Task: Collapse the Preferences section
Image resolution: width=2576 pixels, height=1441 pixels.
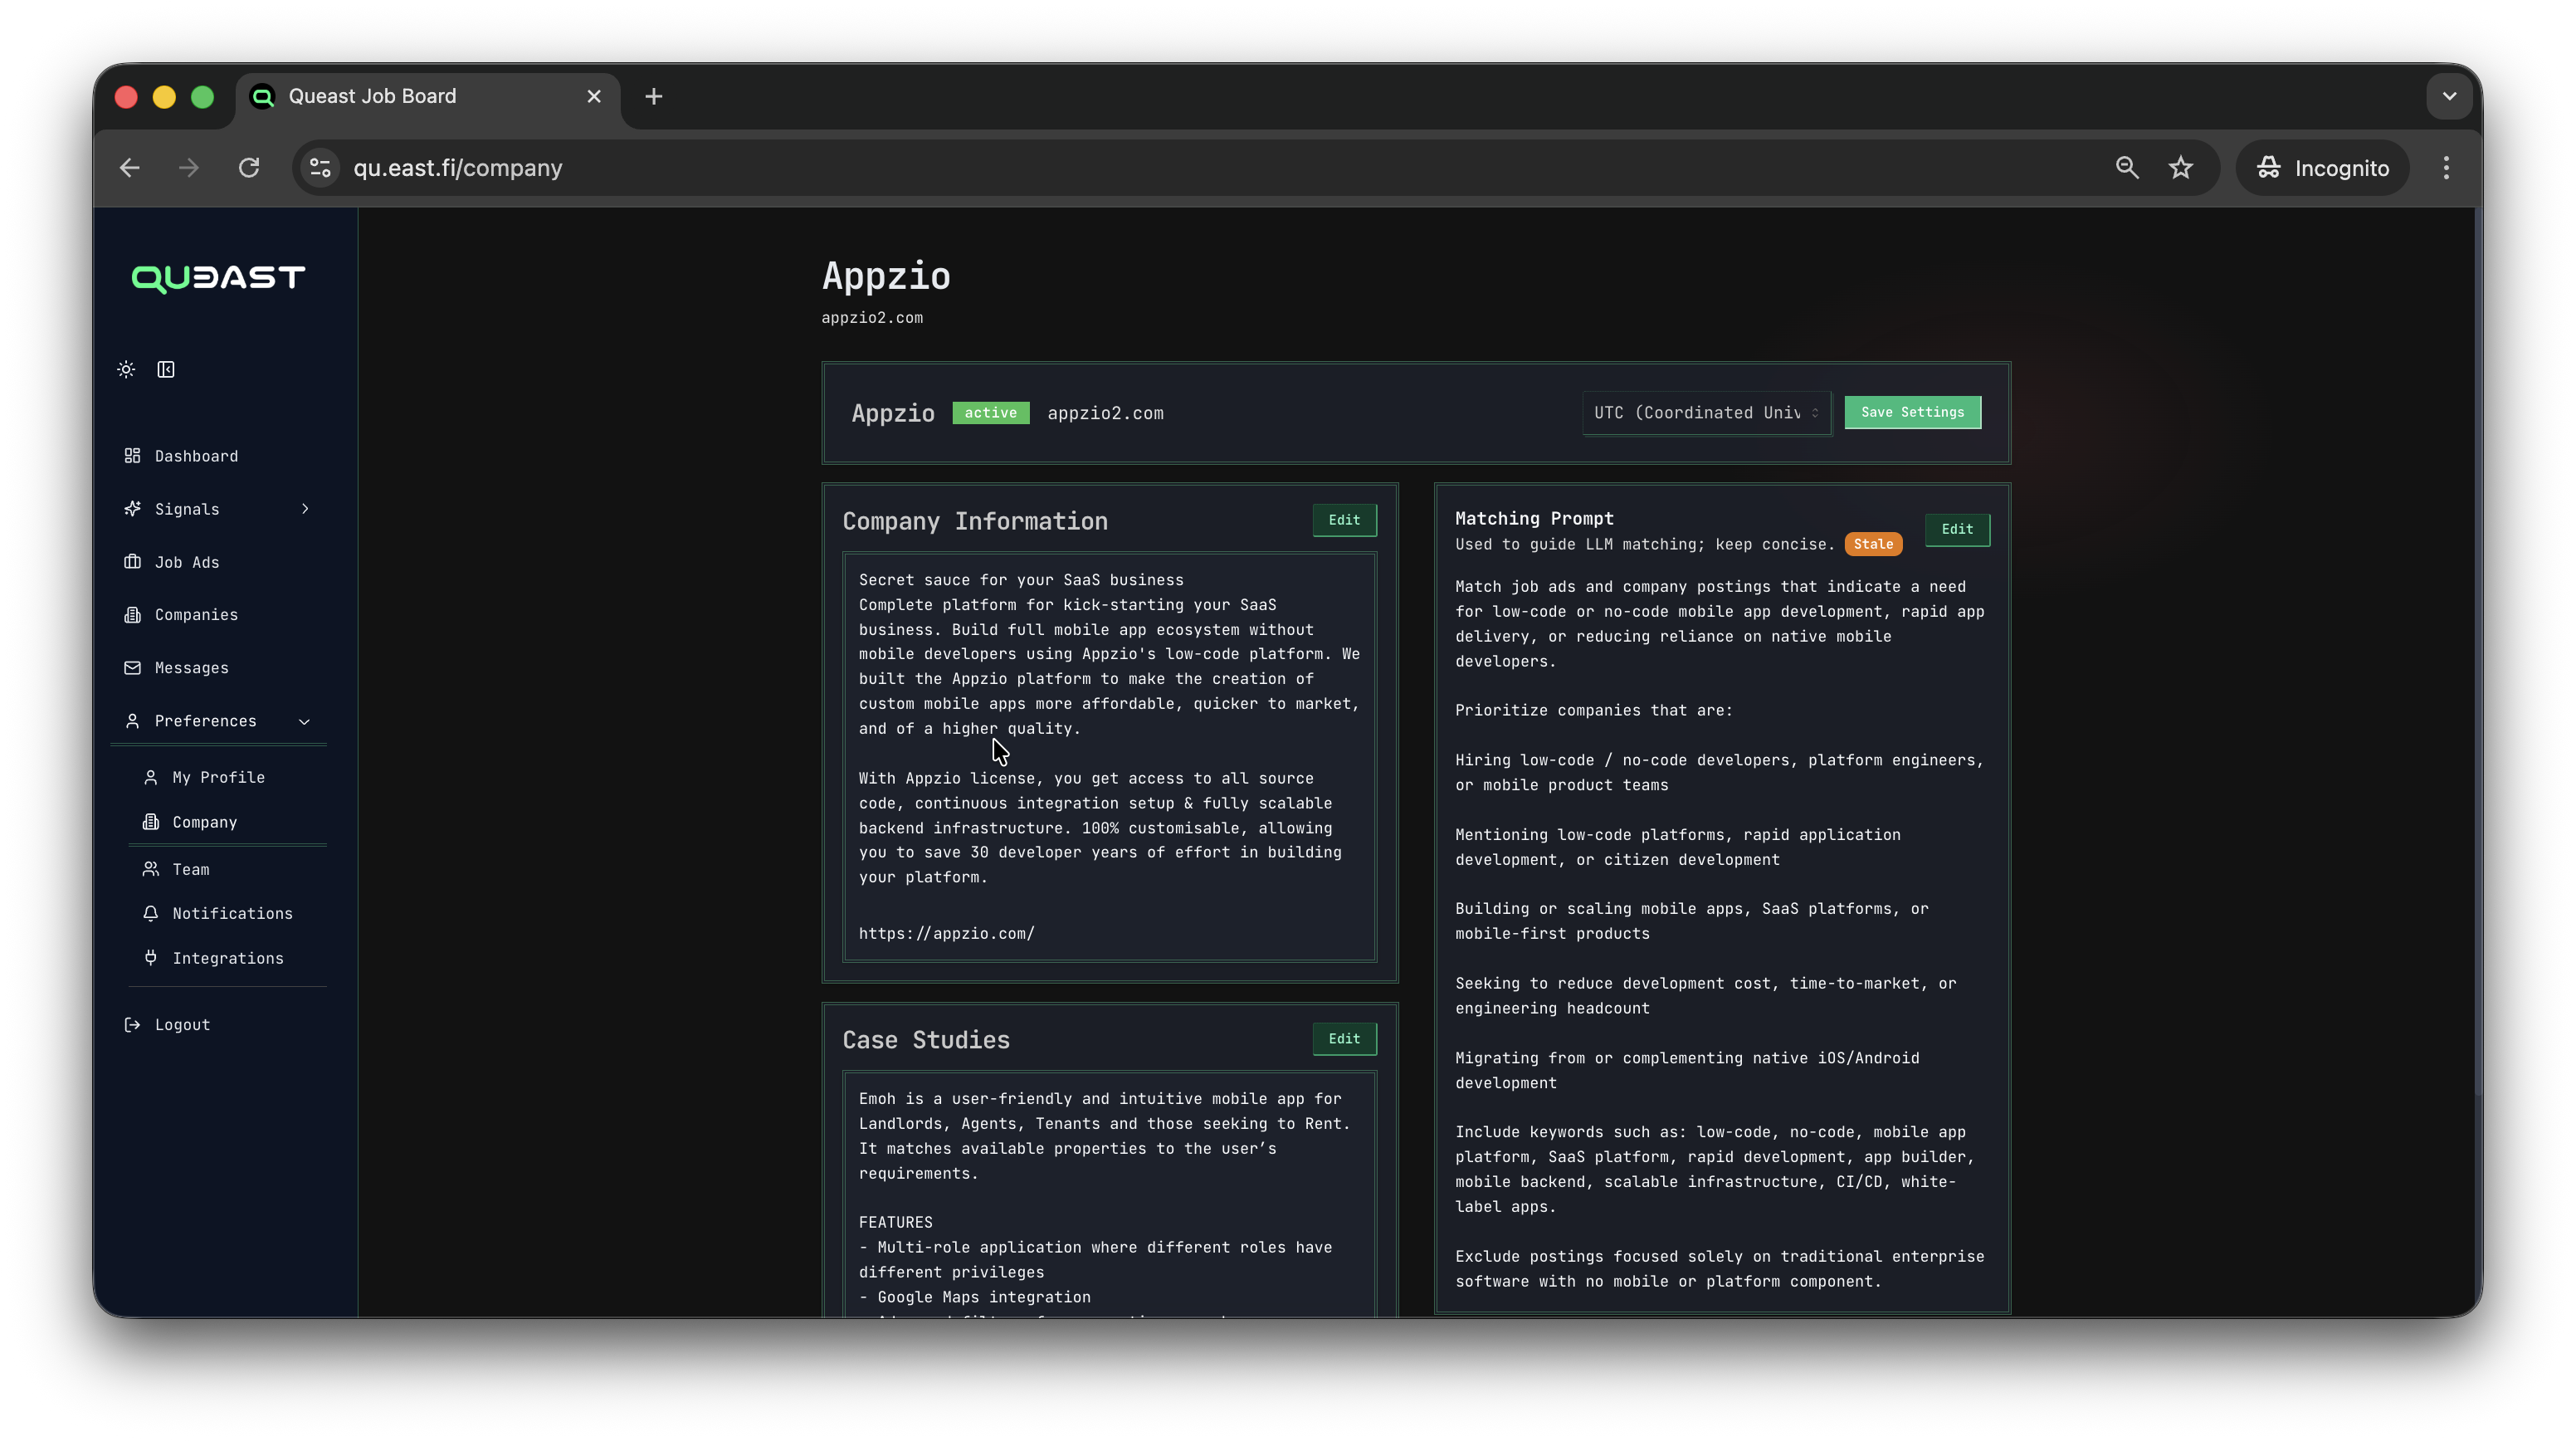Action: point(303,721)
